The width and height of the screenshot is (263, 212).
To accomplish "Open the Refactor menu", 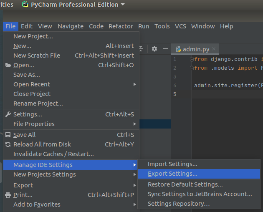I will click(x=121, y=26).
